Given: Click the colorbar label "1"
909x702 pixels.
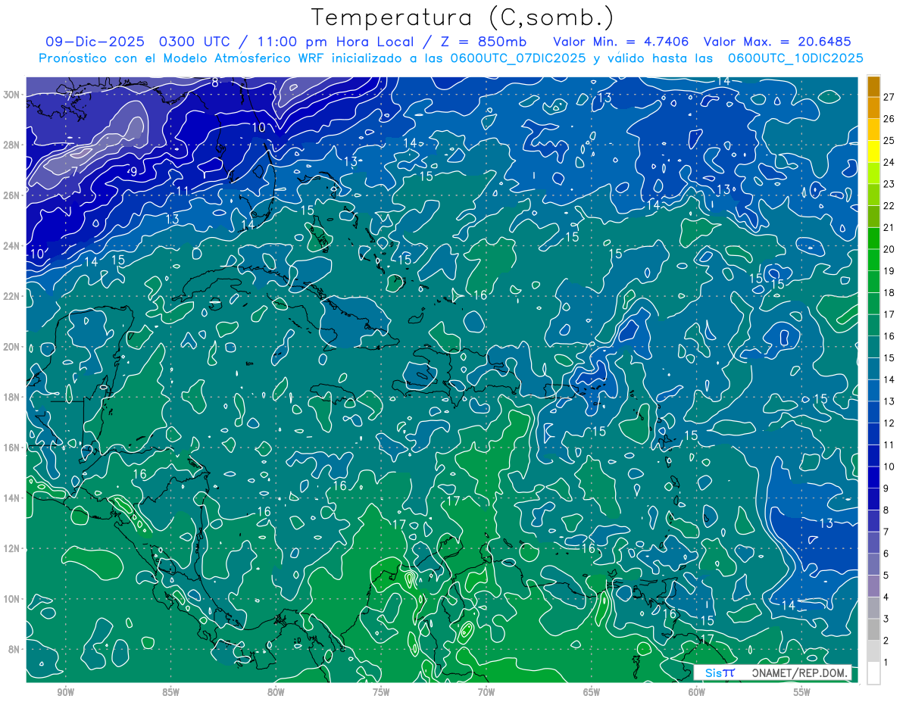Looking at the screenshot, I should click(x=886, y=663).
